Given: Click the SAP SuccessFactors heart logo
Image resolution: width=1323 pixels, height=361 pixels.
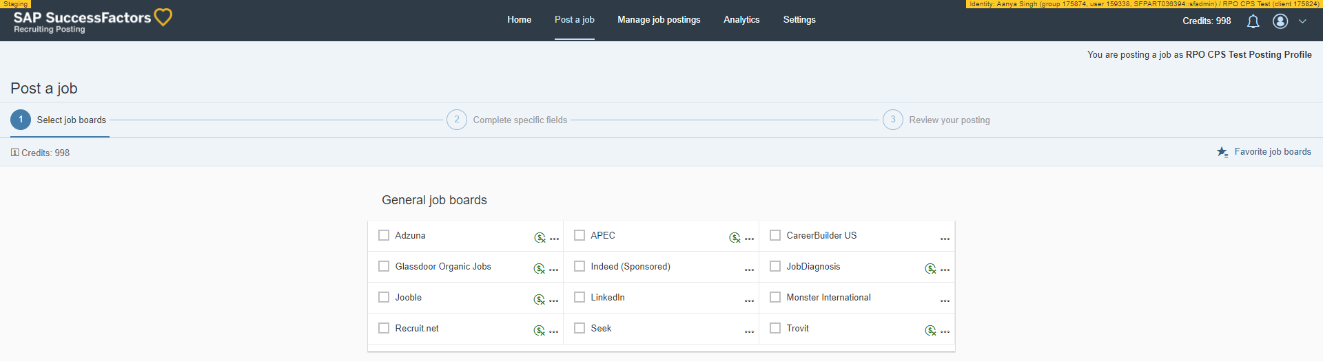Looking at the screenshot, I should point(163,17).
